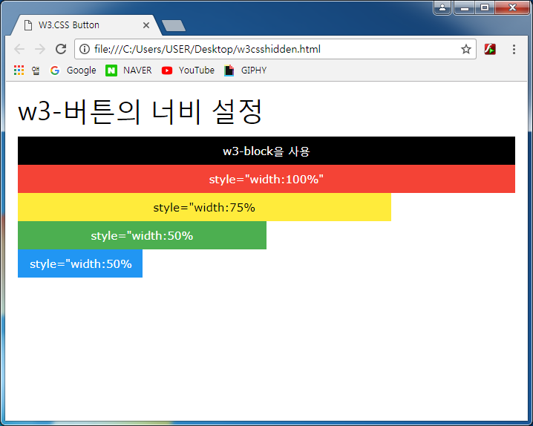Image resolution: width=533 pixels, height=426 pixels.
Task: Click the green width:50% button
Action: click(x=142, y=235)
